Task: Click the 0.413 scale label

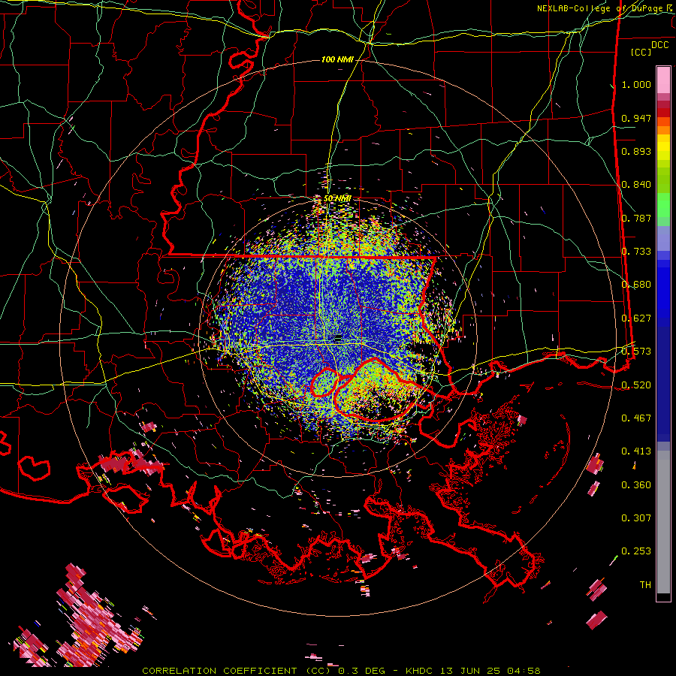Action: coord(636,451)
